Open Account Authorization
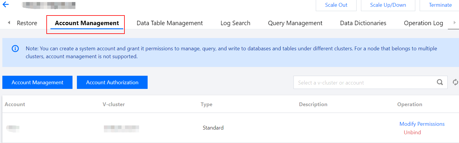Image resolution: width=459 pixels, height=143 pixels. (x=112, y=82)
